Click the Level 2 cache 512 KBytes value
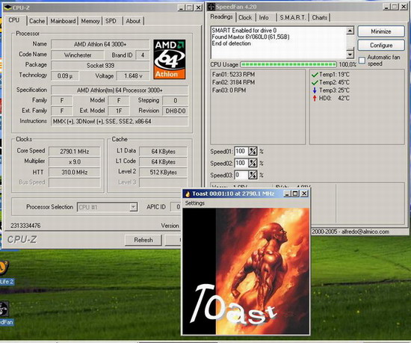The image size is (411, 343). pyautogui.click(x=164, y=173)
